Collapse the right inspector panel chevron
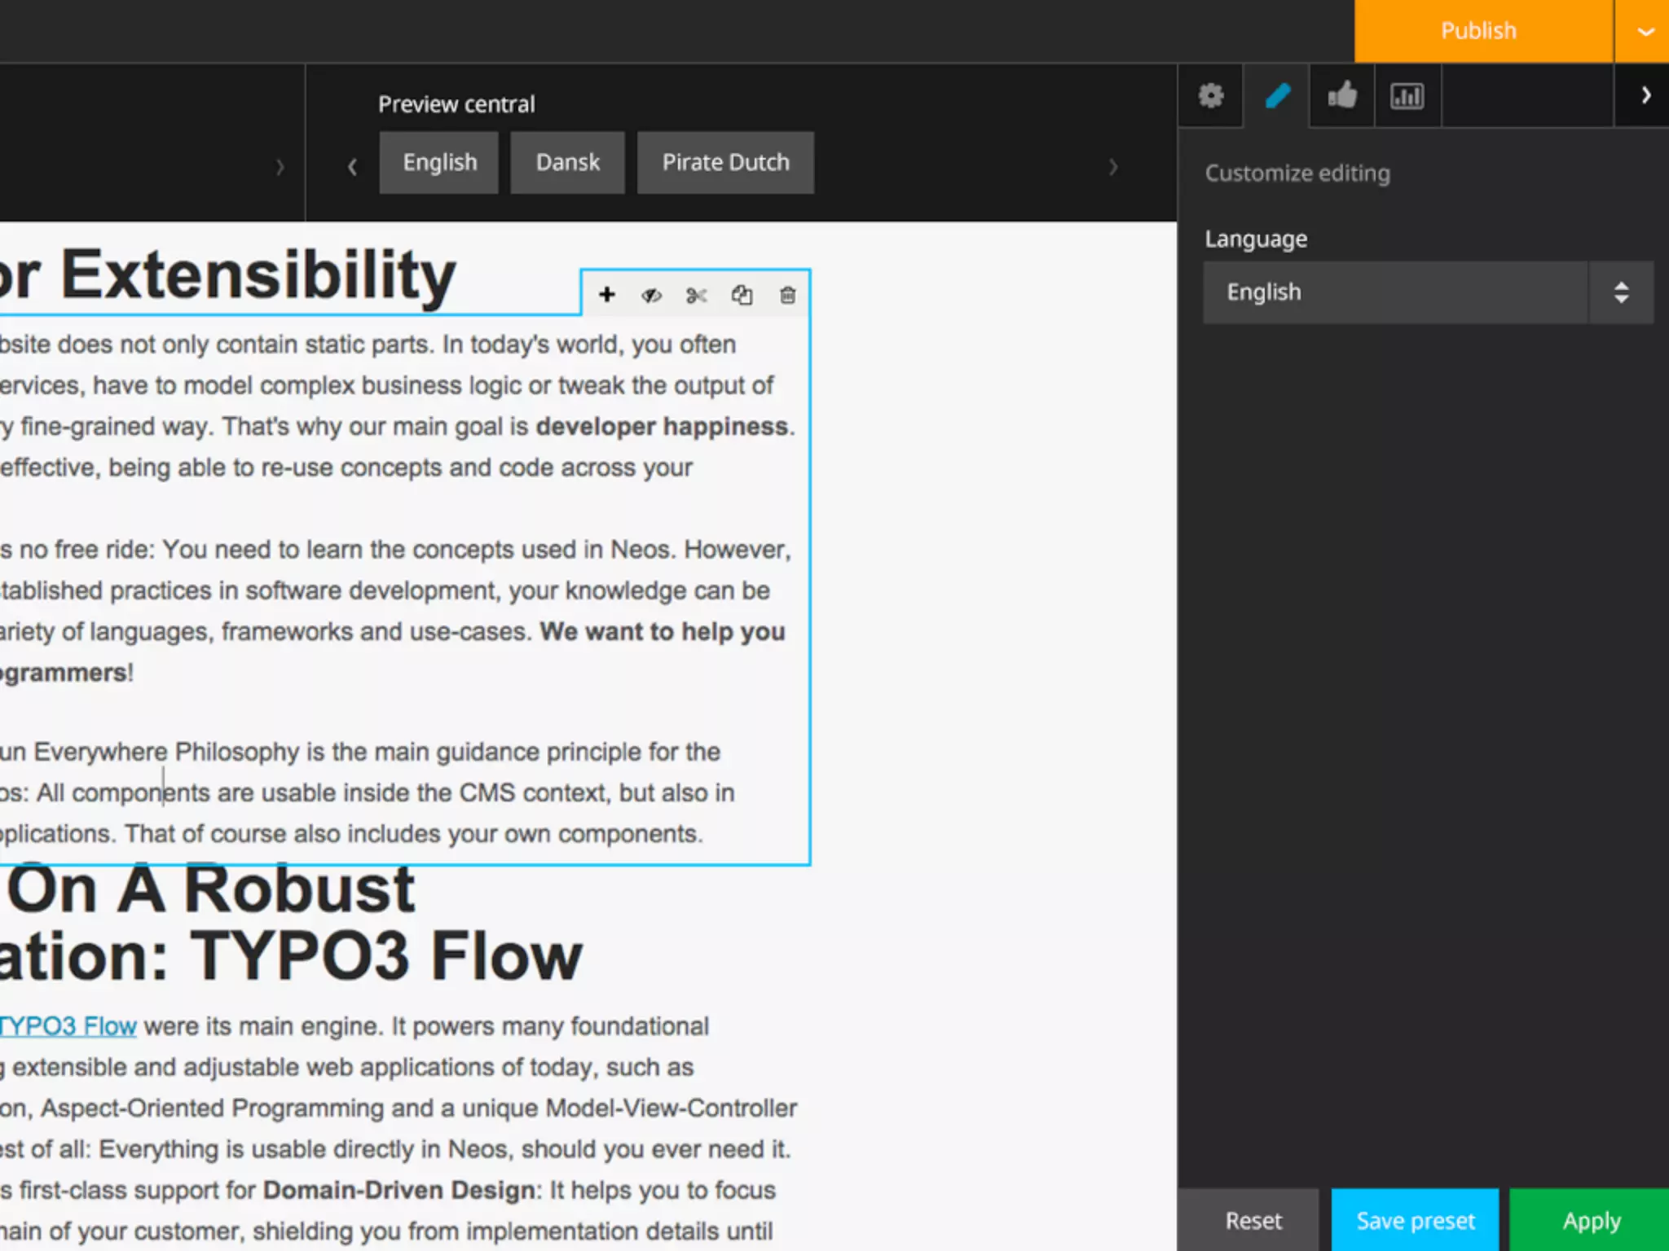The height and width of the screenshot is (1251, 1669). [1645, 96]
